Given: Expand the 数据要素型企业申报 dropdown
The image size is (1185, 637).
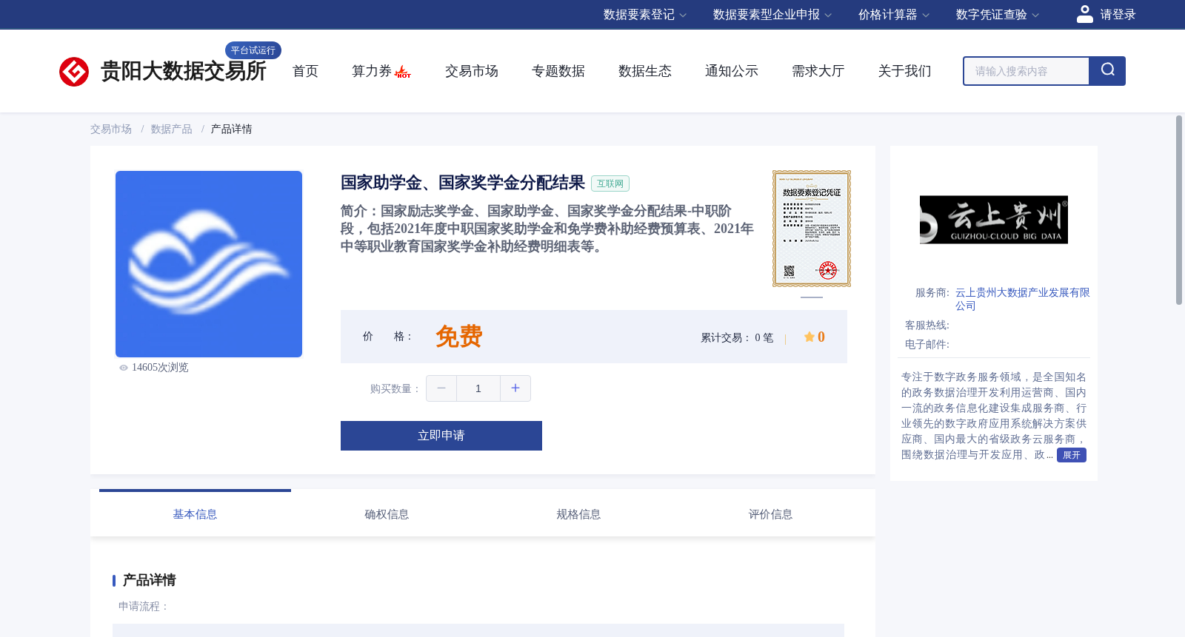Looking at the screenshot, I should (772, 15).
